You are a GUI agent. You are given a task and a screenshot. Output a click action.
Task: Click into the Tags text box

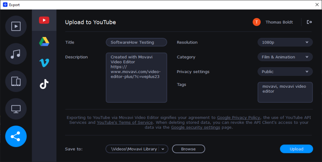(x=285, y=92)
